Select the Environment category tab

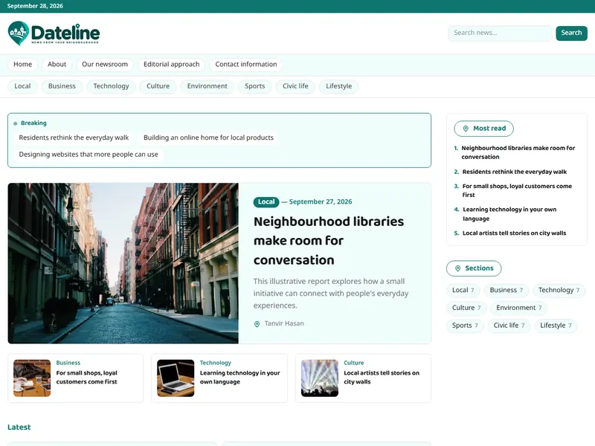click(208, 86)
